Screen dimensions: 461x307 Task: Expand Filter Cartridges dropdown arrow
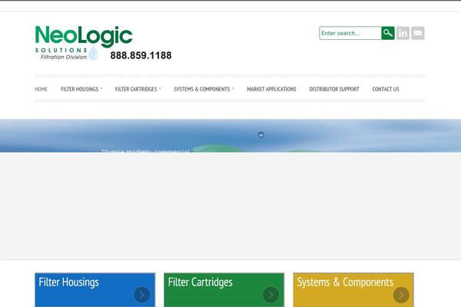pyautogui.click(x=160, y=88)
